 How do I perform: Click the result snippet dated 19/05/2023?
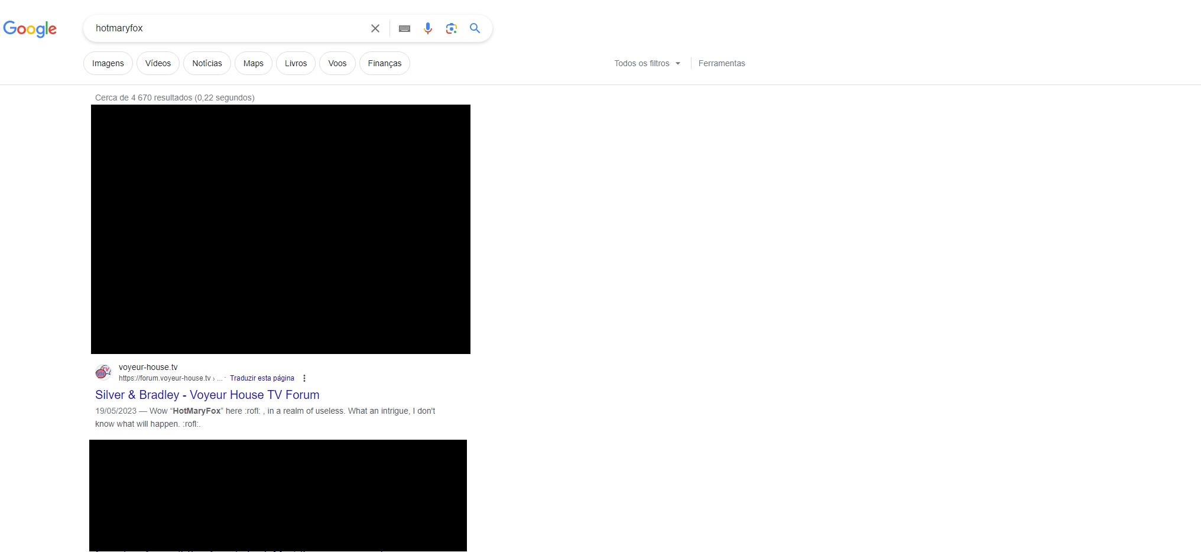(x=265, y=417)
